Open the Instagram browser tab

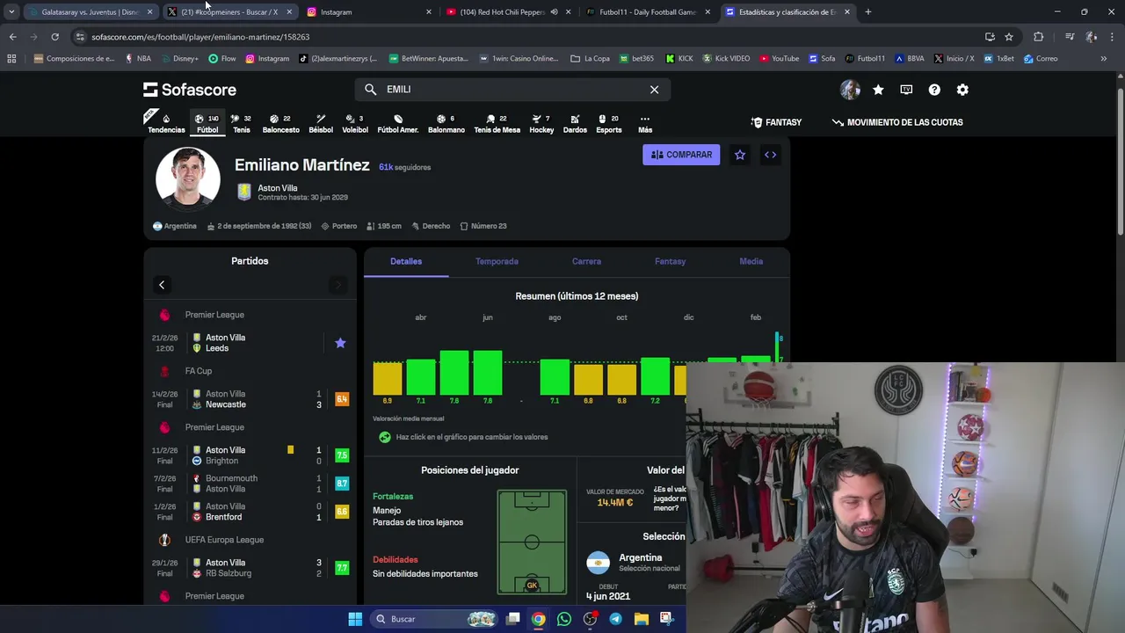click(x=369, y=11)
